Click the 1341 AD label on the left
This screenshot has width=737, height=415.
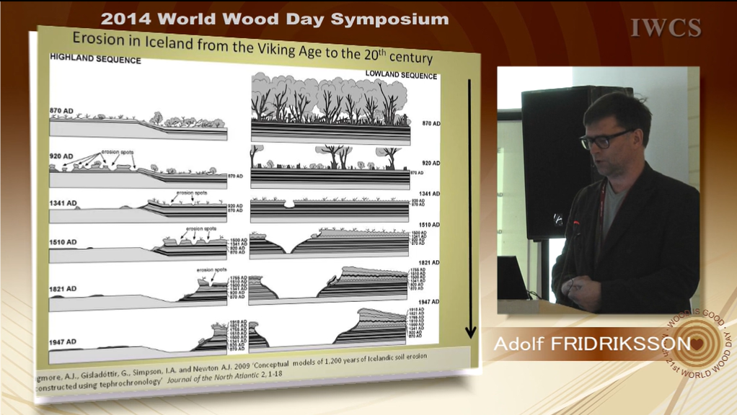click(x=63, y=204)
